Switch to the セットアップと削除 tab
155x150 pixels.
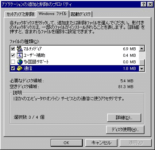[x=20, y=14]
